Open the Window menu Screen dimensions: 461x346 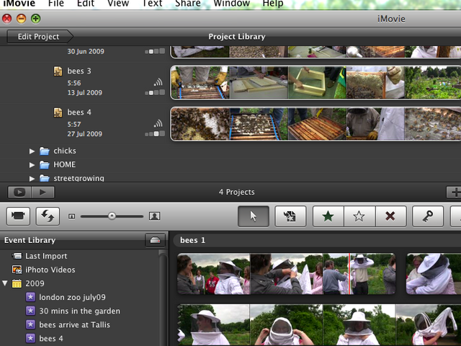click(x=232, y=4)
